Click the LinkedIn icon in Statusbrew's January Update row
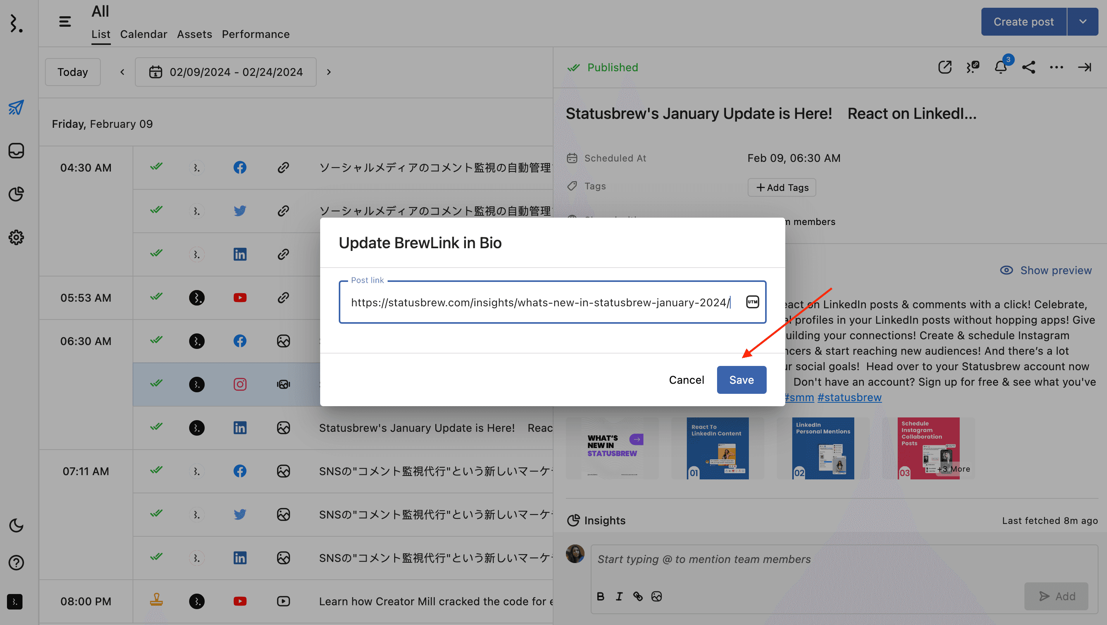Viewport: 1107px width, 625px height. (x=240, y=428)
